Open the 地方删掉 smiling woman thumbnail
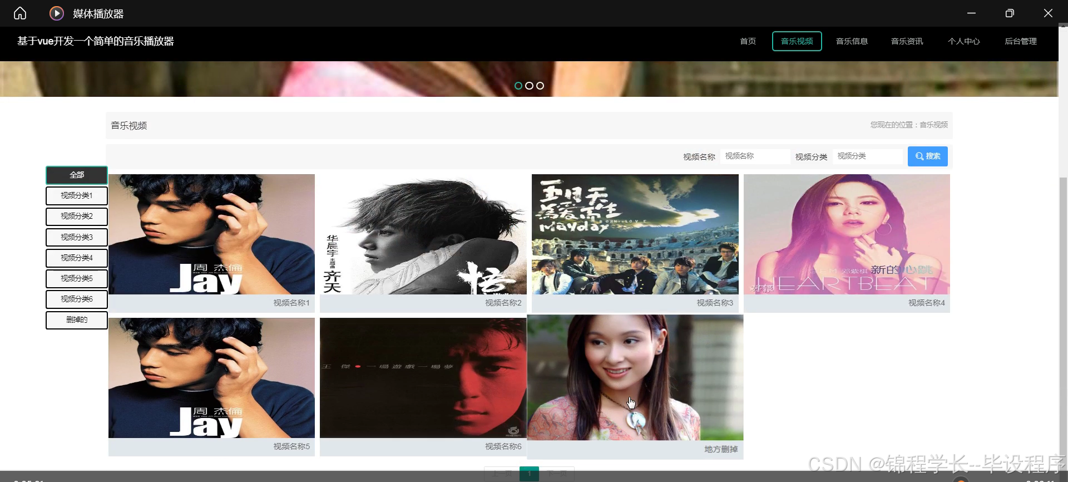 (x=635, y=377)
